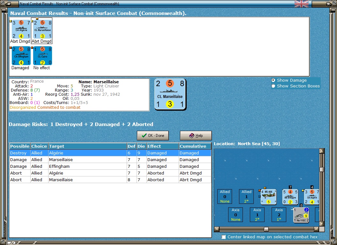The image size is (337, 245).
Task: Click the Disorganized status text
Action: tap(23, 108)
